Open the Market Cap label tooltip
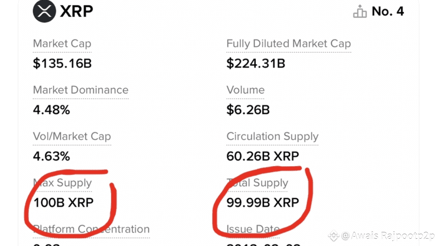 [x=62, y=44]
